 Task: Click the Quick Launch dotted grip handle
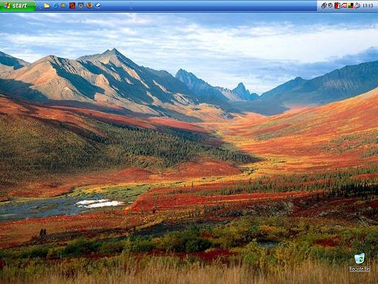[39, 6]
